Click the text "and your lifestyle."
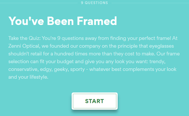 pyautogui.click(x=28, y=77)
